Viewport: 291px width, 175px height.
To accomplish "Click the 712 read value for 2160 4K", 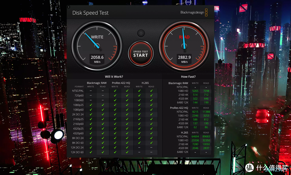I will pos(206,95).
